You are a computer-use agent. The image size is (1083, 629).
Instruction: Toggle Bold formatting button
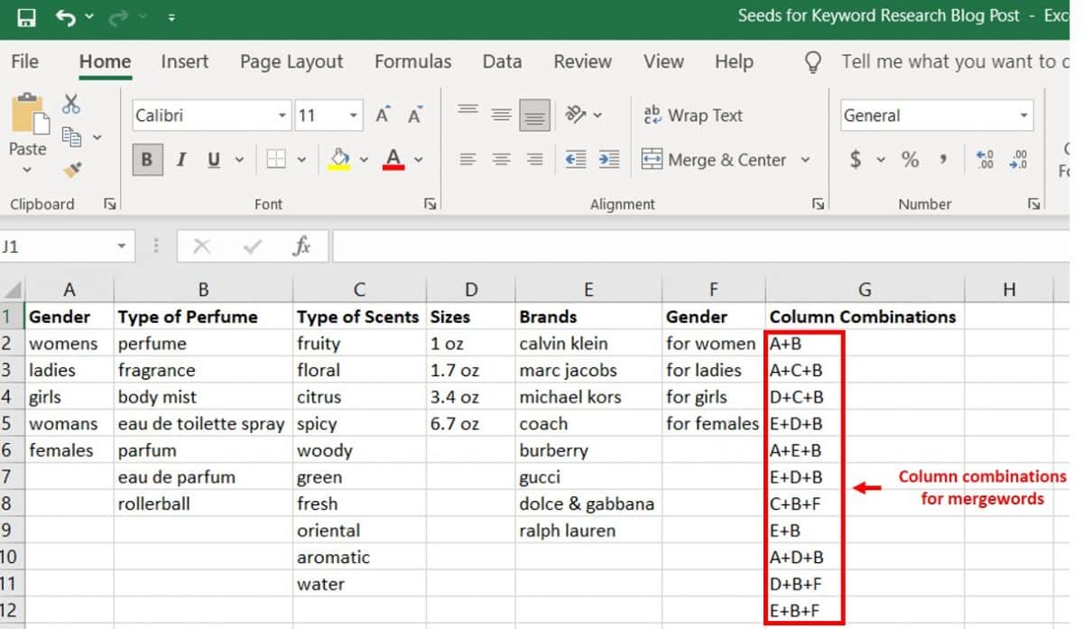(146, 160)
